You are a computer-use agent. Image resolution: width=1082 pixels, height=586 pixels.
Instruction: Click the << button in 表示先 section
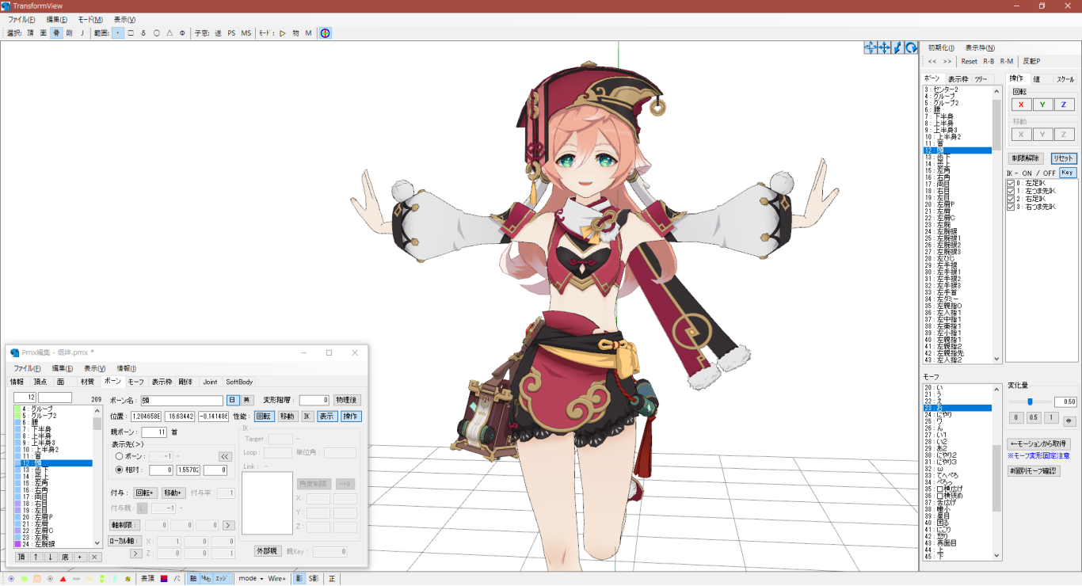click(x=225, y=456)
